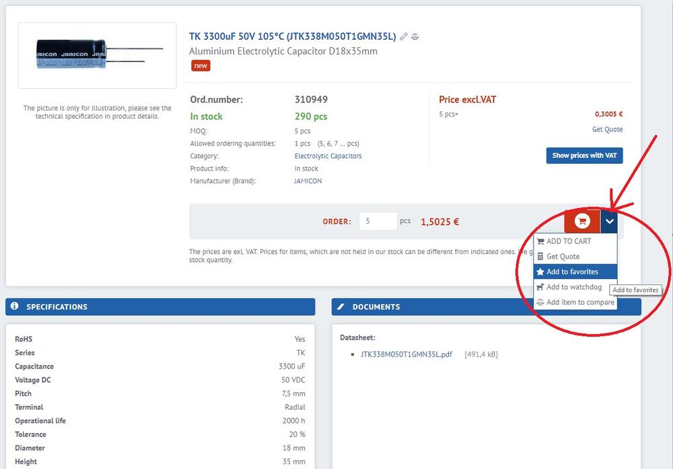Download the JTK338M050T1GMN35L.pdf datasheet
Image resolution: width=673 pixels, height=469 pixels.
coord(406,354)
